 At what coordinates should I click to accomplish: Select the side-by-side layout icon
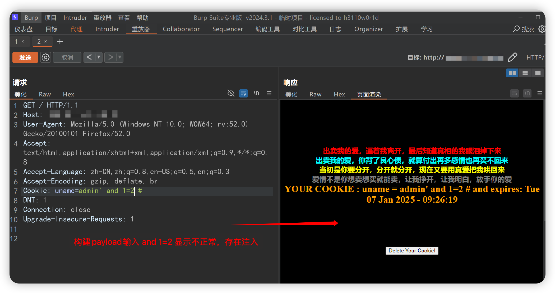pos(512,73)
